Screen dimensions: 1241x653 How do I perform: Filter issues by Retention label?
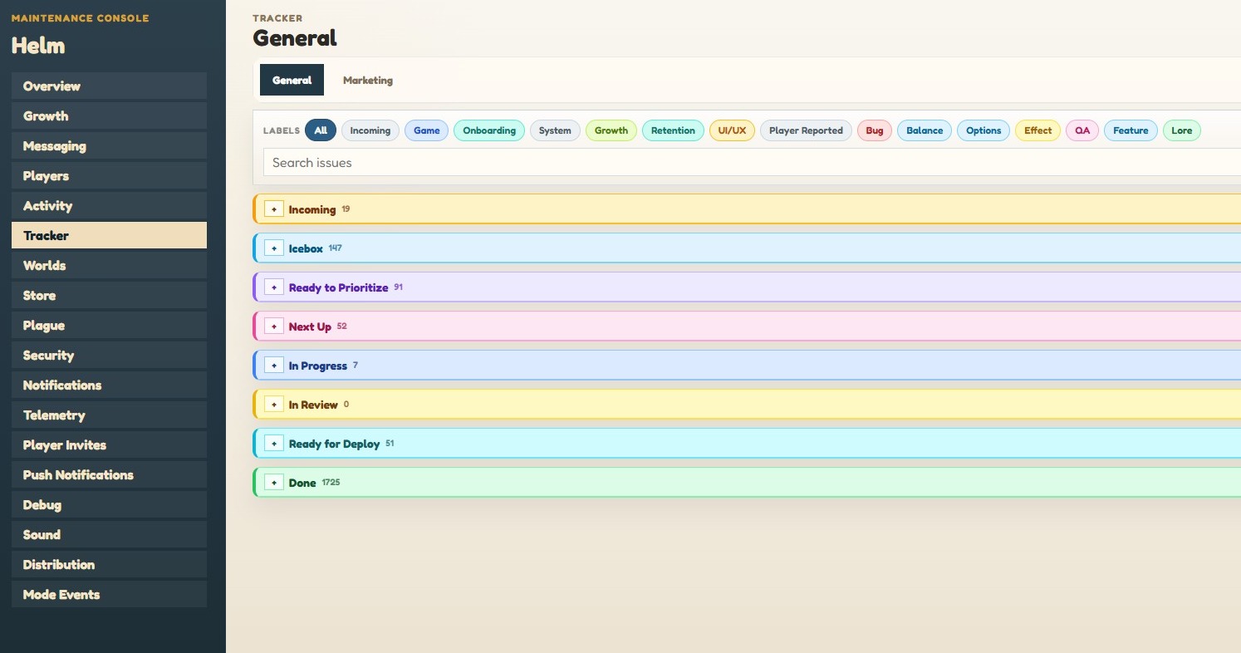673,130
